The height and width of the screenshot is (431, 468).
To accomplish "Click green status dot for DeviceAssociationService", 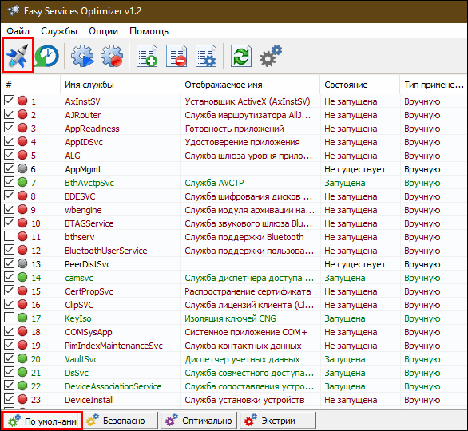I will click(22, 386).
